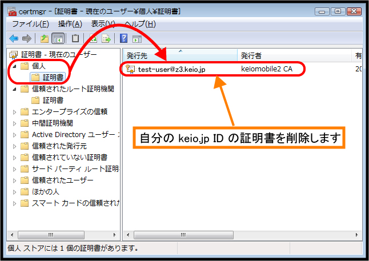Click the Up one level folder icon

[x=45, y=38]
